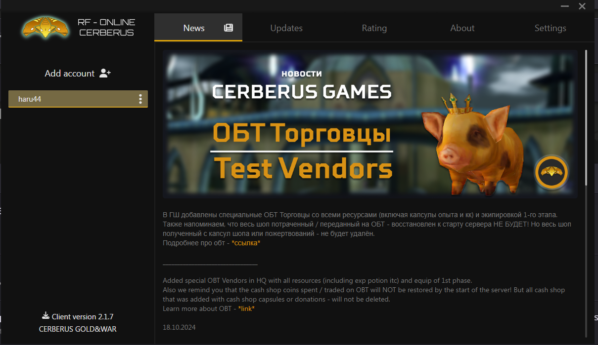Open the Rating tab
The height and width of the screenshot is (345, 598).
(x=374, y=28)
